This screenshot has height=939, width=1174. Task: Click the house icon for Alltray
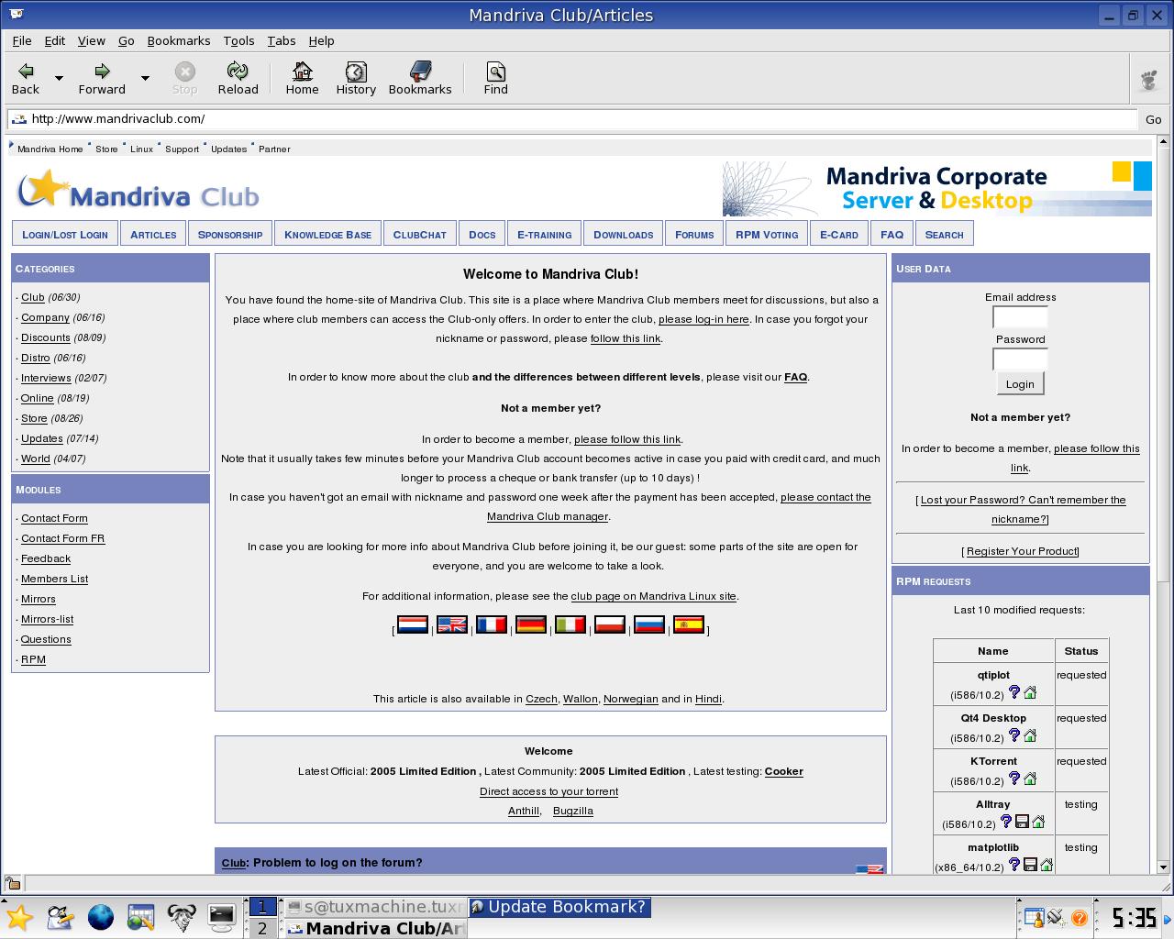tap(1038, 822)
